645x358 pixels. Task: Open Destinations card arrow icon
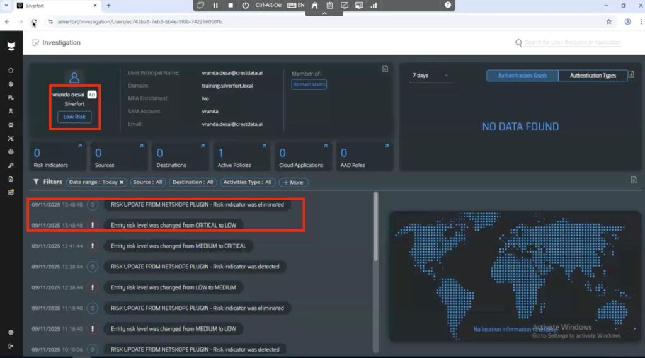click(x=202, y=146)
